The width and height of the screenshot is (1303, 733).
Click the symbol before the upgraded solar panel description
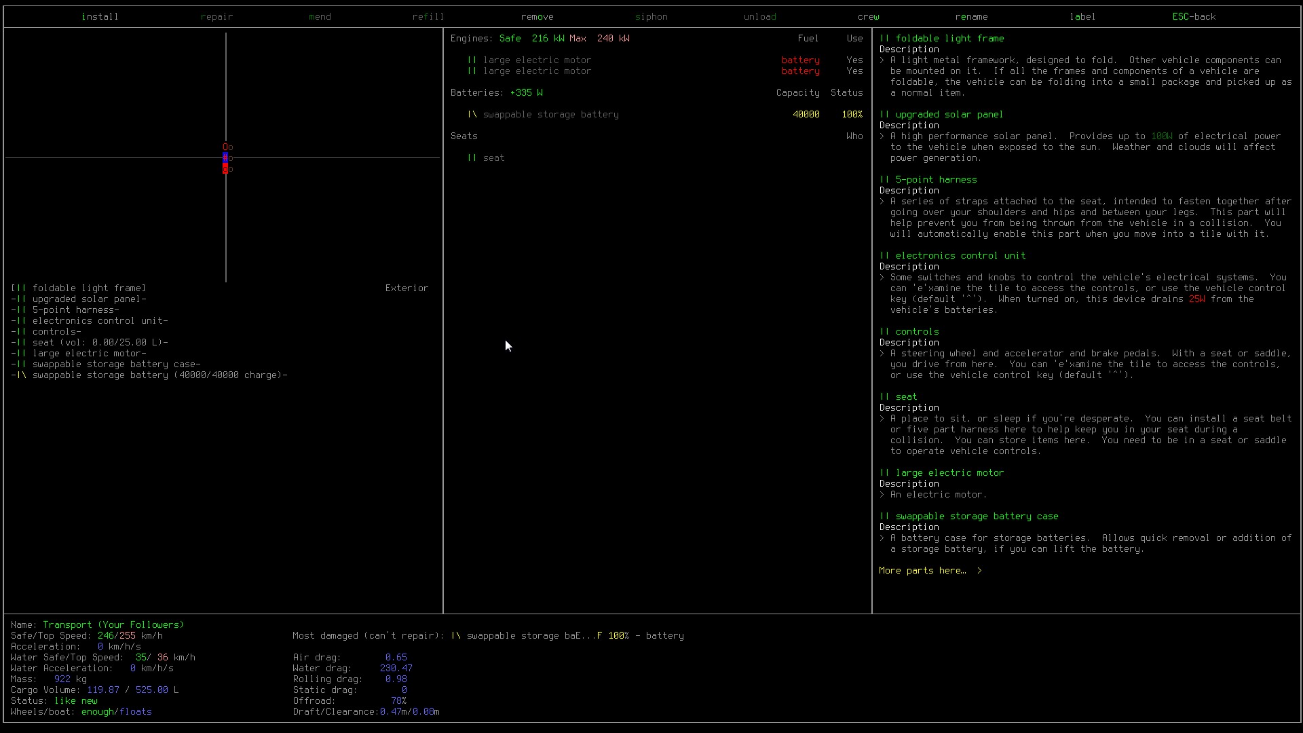coord(884,115)
